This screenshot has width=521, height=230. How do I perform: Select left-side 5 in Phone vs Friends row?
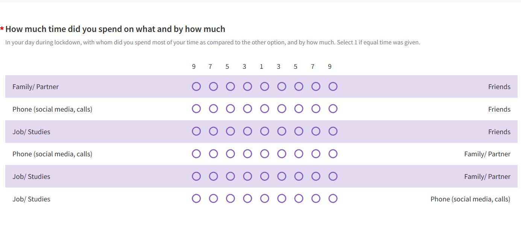click(230, 109)
